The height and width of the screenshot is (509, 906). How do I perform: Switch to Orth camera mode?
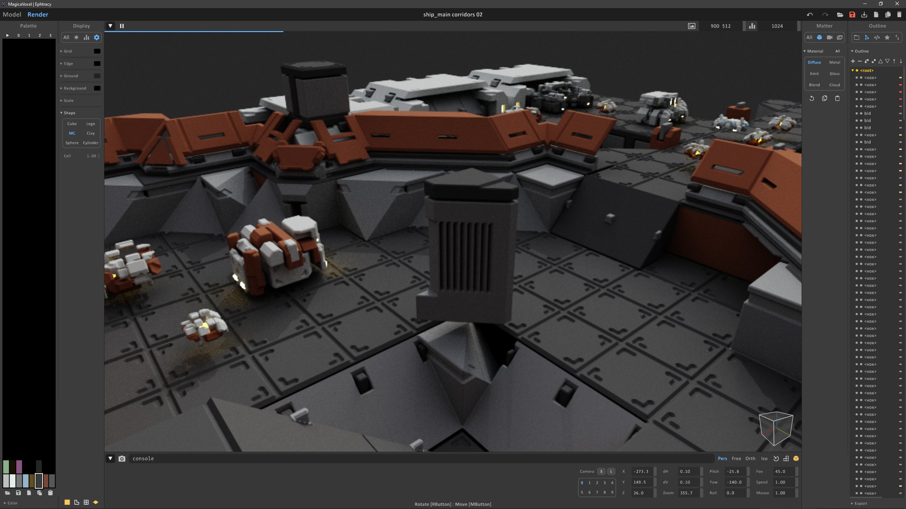coord(750,458)
